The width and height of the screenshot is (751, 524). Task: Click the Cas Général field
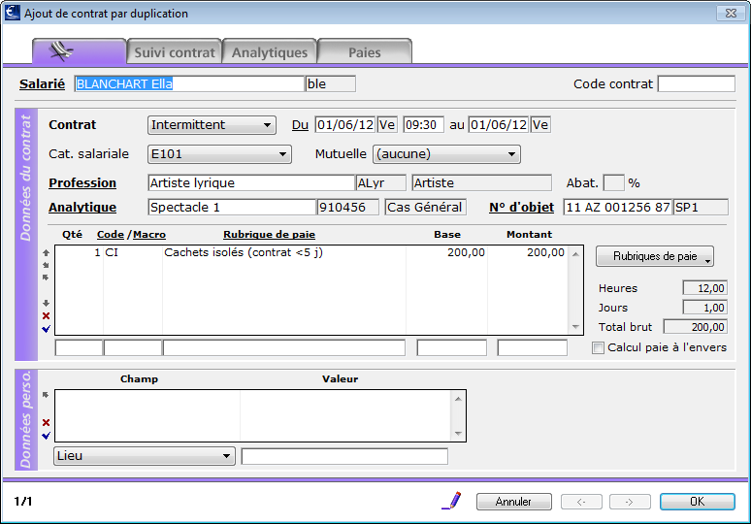click(x=425, y=208)
